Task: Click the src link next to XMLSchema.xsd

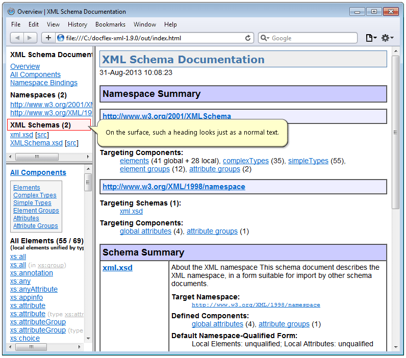Action: pyautogui.click(x=72, y=143)
